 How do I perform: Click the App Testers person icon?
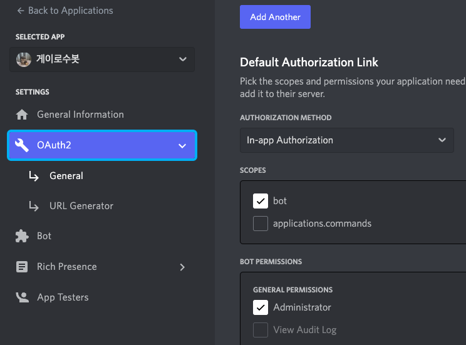(23, 297)
